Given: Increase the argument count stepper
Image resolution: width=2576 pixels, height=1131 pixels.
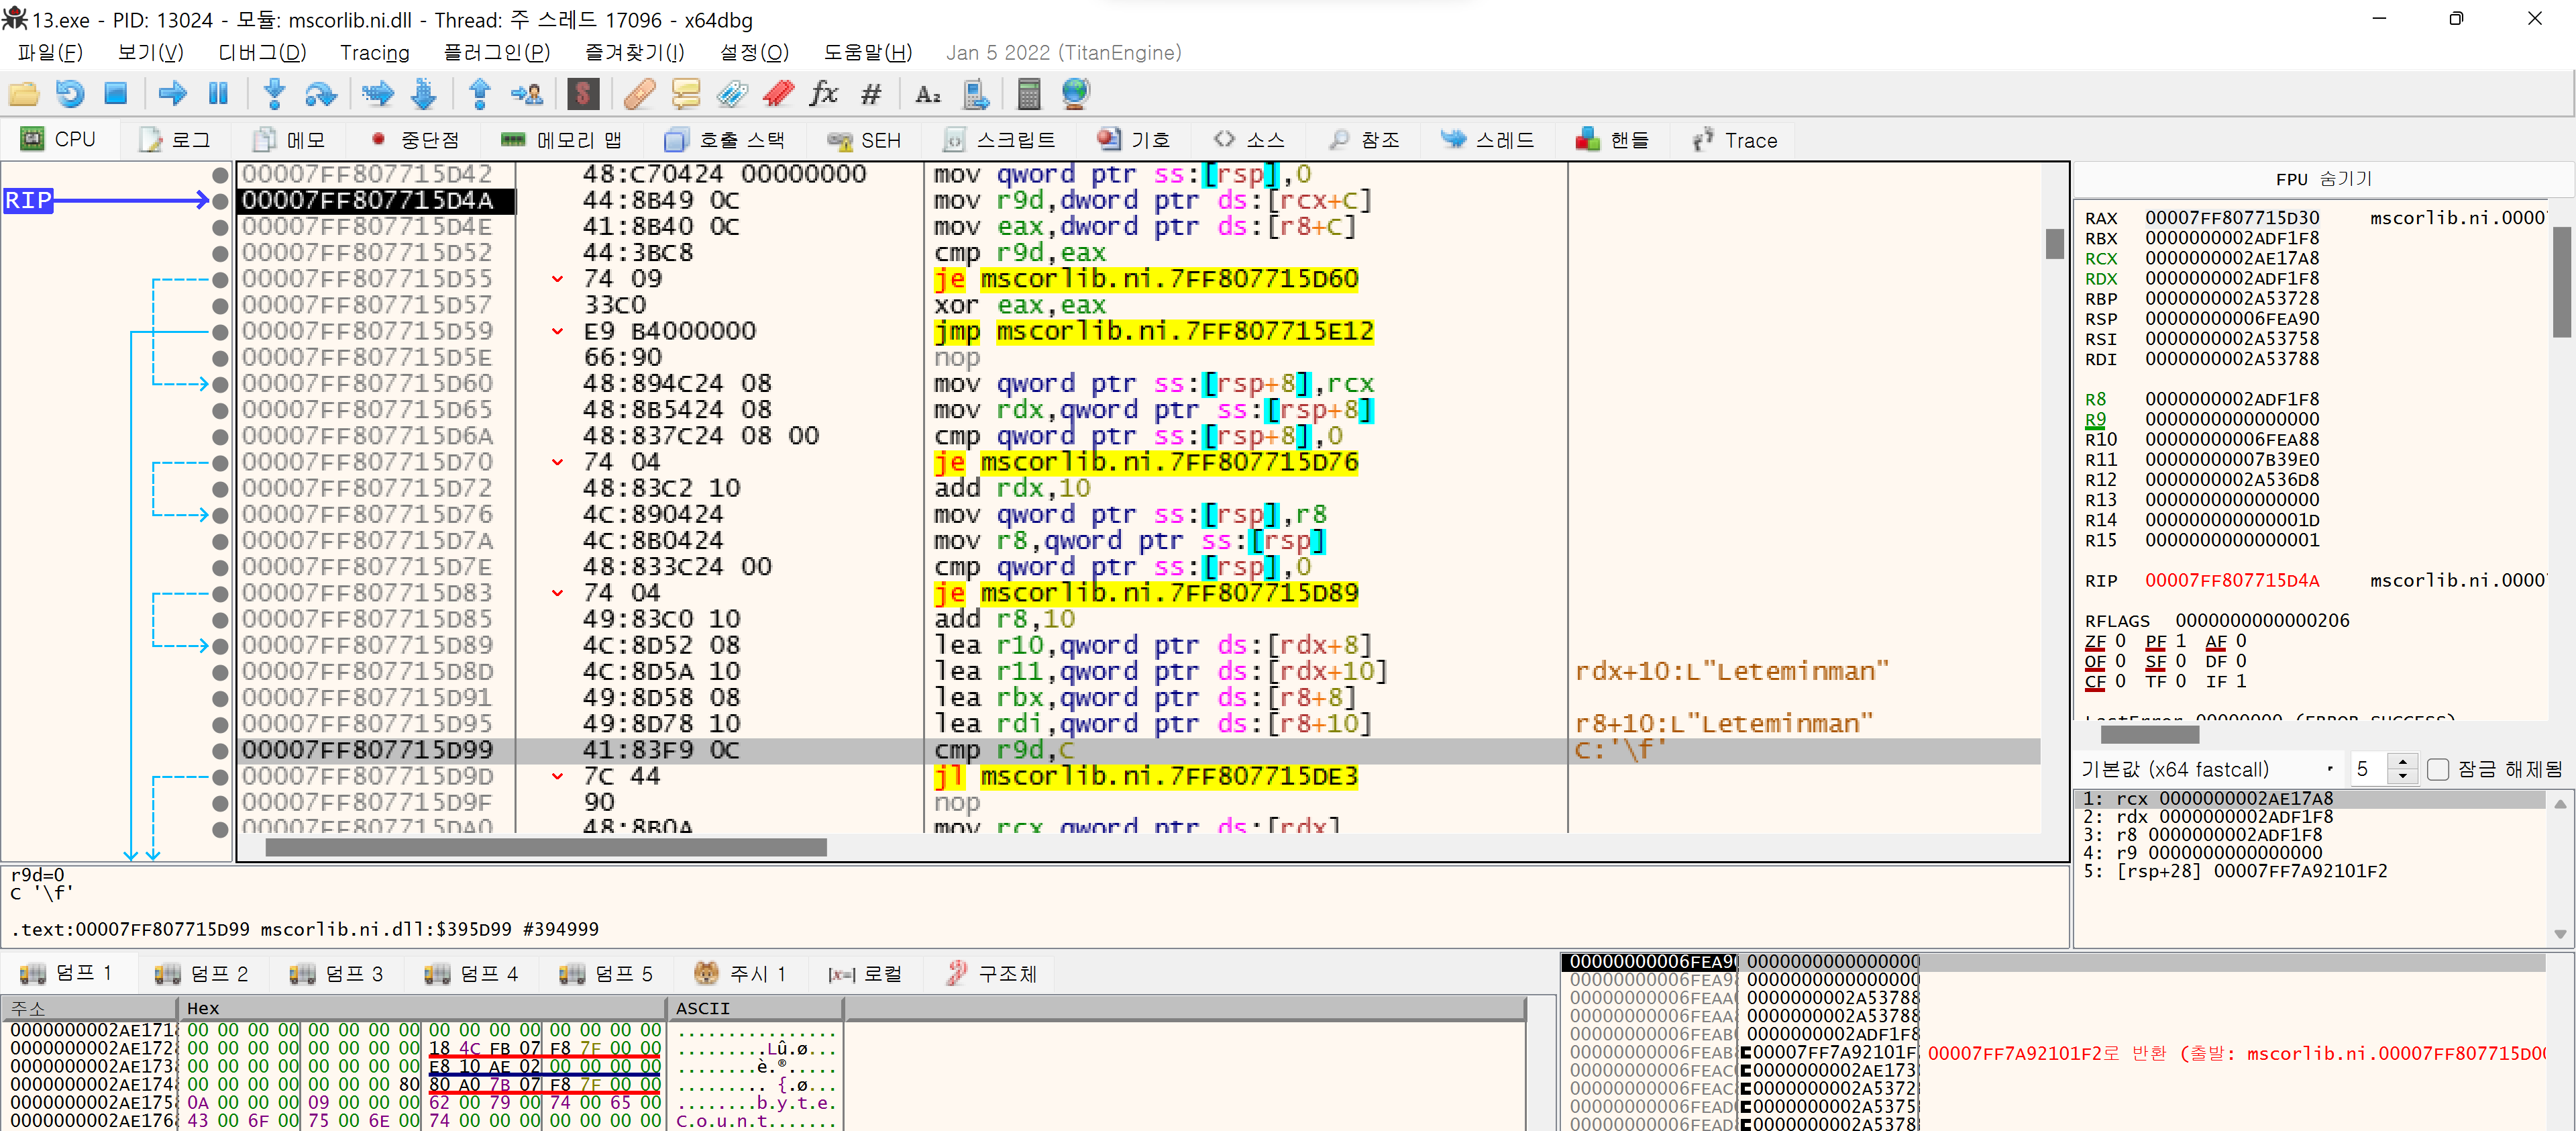Looking at the screenshot, I should tap(2402, 763).
